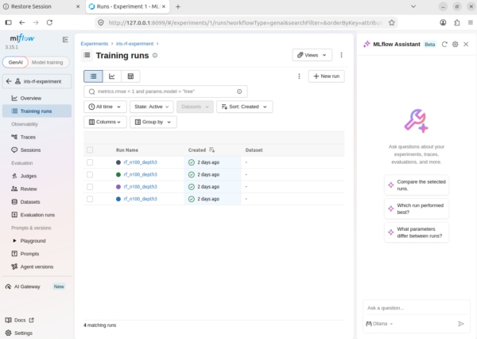Send the assistant question
The height and width of the screenshot is (339, 477).
[x=461, y=323]
